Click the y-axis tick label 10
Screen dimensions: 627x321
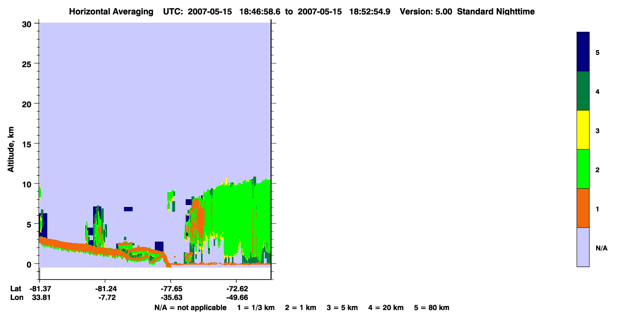pyautogui.click(x=28, y=184)
